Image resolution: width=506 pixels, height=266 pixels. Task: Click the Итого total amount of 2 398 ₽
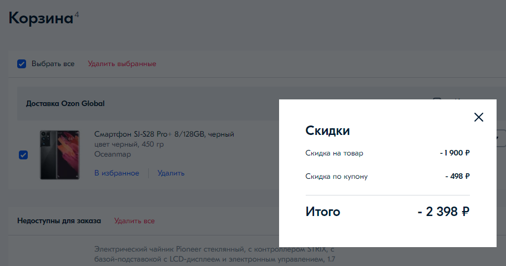443,212
